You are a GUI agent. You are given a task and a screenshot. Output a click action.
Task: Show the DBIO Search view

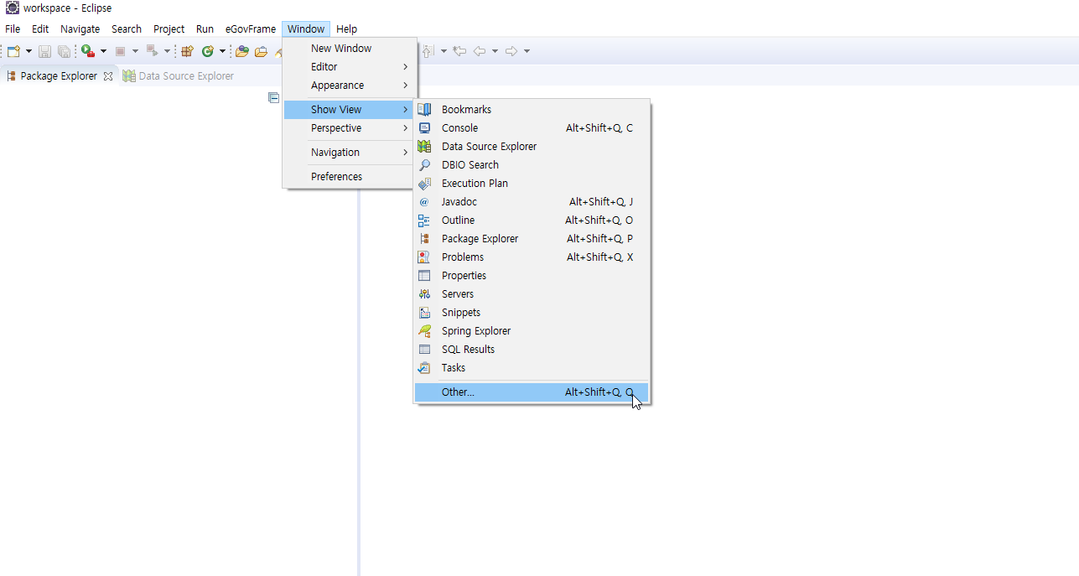point(532,165)
